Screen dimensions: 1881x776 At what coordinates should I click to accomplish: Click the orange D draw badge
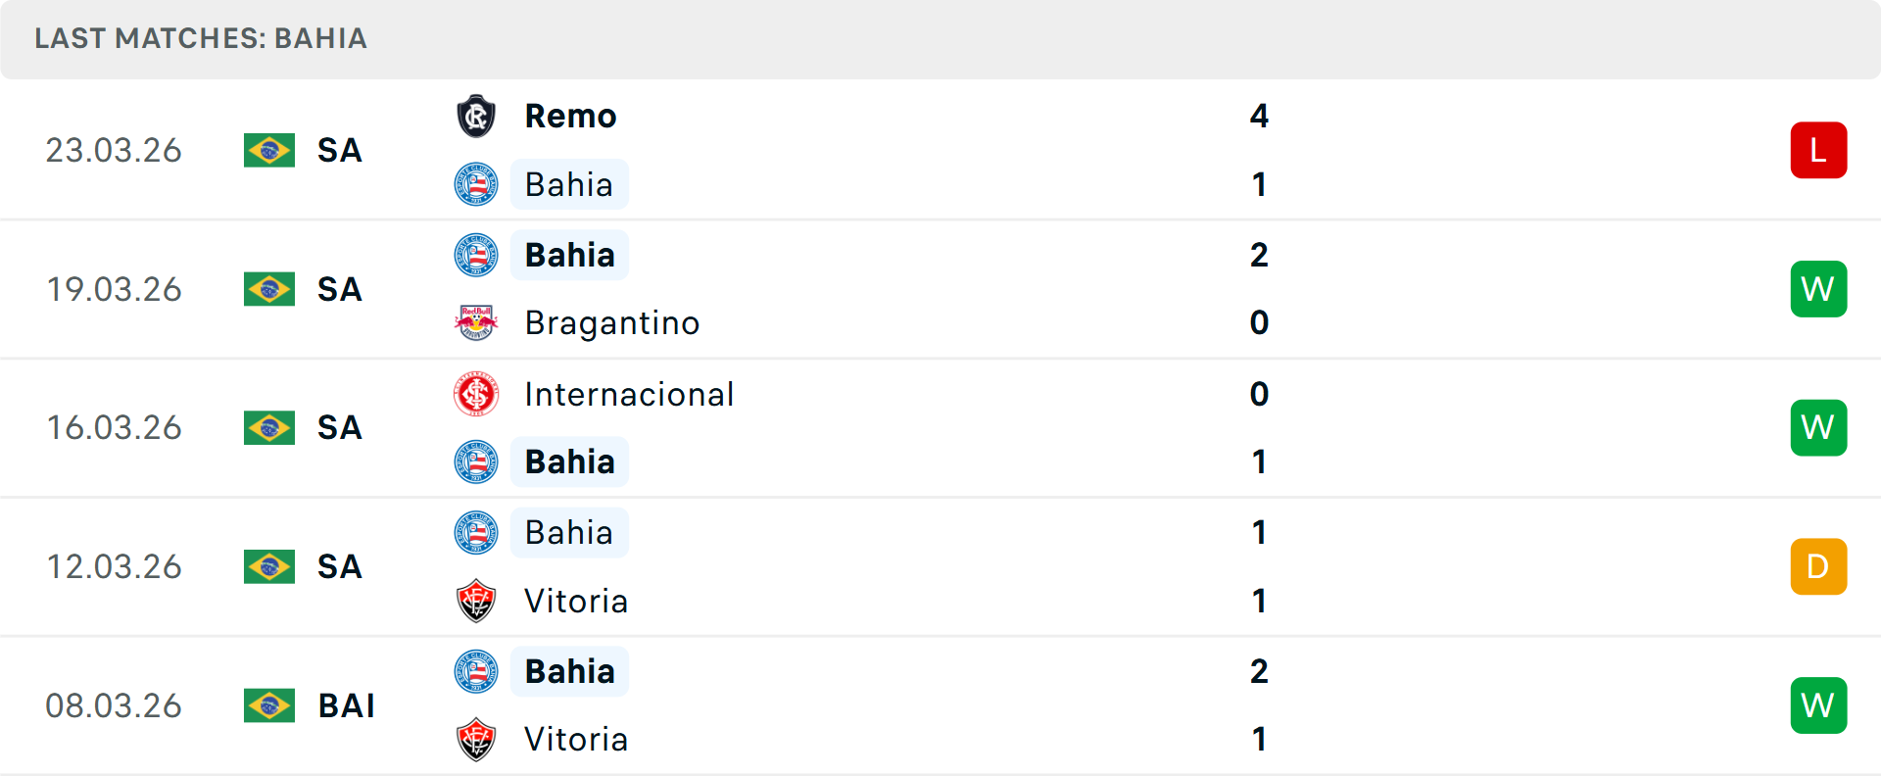click(x=1818, y=566)
